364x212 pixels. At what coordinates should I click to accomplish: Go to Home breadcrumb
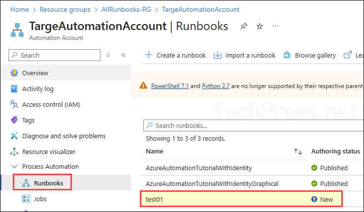pos(20,9)
